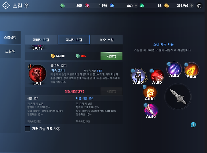Click the Blood Hunter skull skill icon
This screenshot has width=207, height=153.
click(37, 74)
